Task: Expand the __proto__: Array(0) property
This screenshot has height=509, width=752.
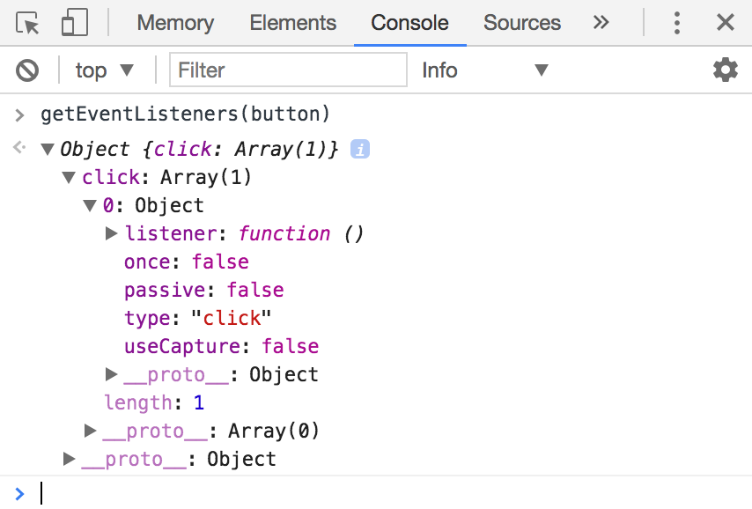Action: (90, 430)
